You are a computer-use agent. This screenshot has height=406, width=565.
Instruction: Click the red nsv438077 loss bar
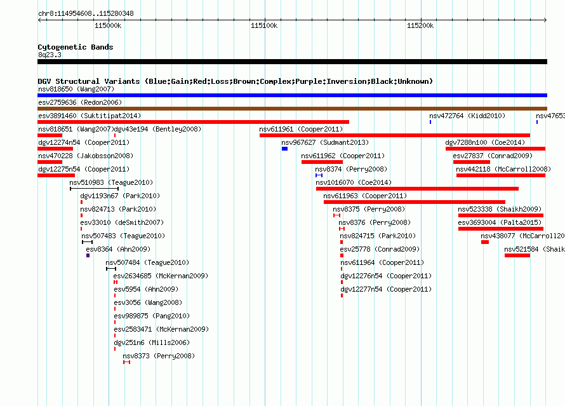485,242
